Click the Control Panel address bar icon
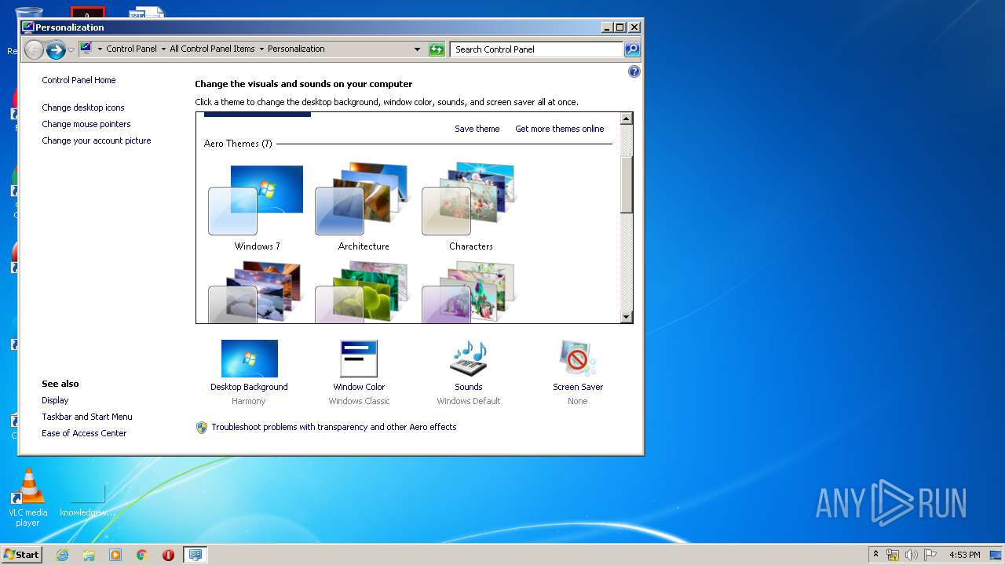Viewport: 1005px width, 565px height. click(x=86, y=49)
